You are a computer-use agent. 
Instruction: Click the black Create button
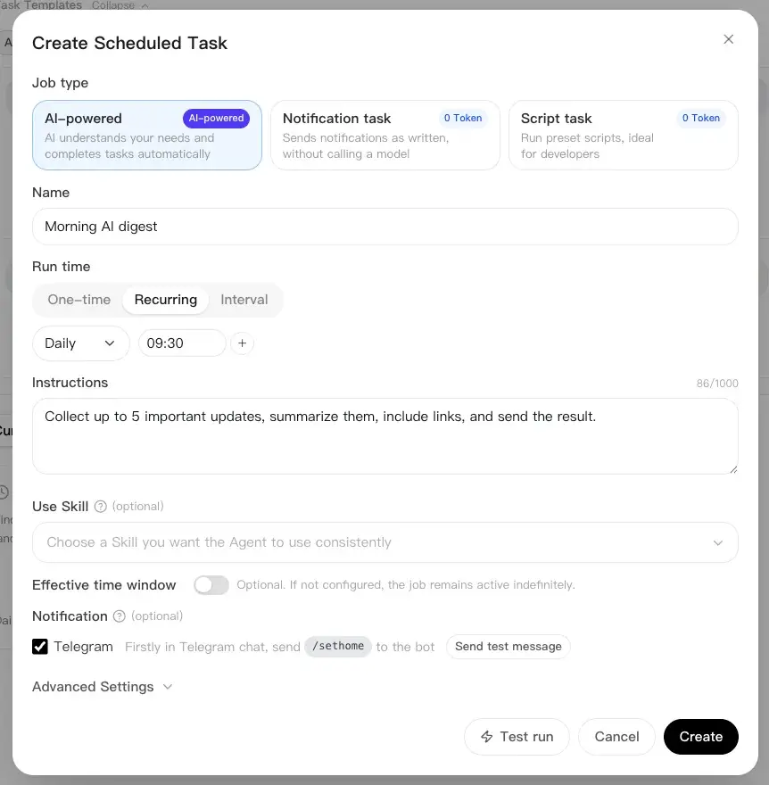point(701,737)
